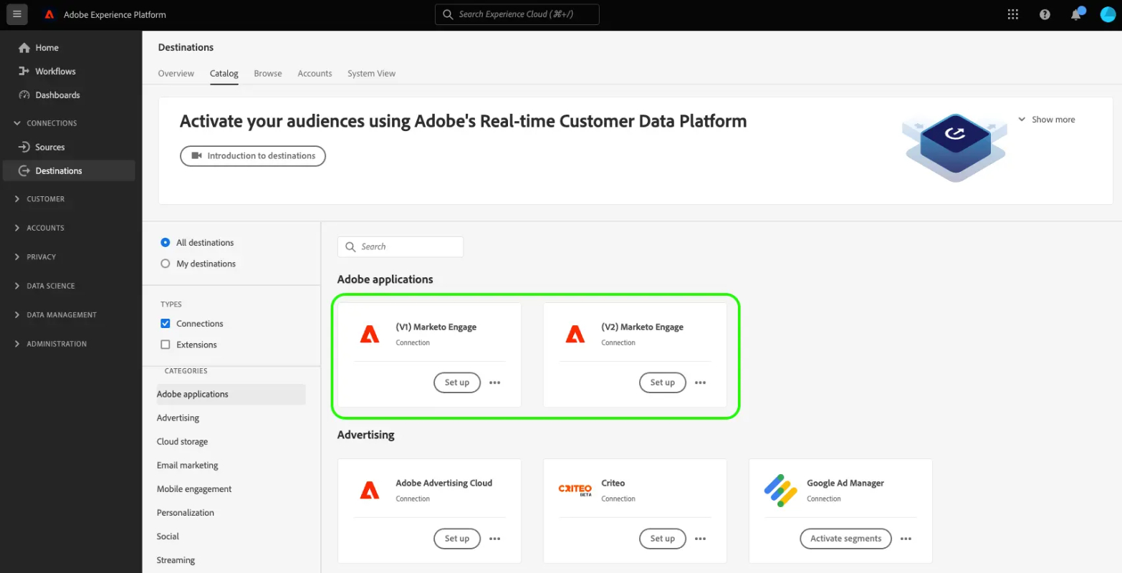Select the Social category
1122x573 pixels.
click(168, 536)
